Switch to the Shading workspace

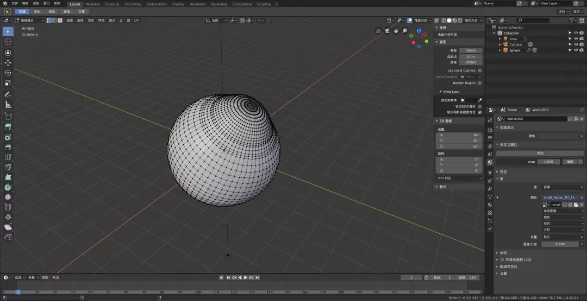pyautogui.click(x=178, y=4)
